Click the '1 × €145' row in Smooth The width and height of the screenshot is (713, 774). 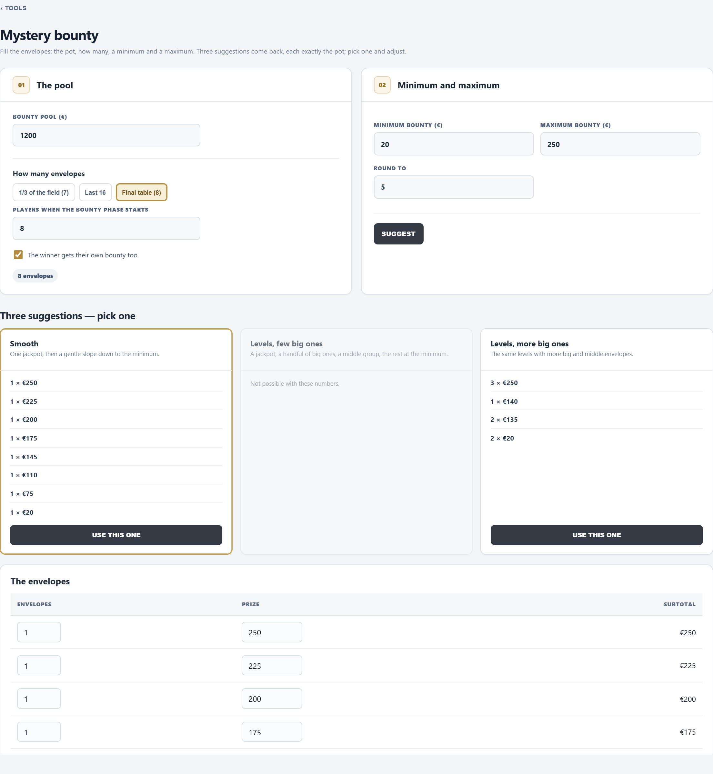click(116, 457)
